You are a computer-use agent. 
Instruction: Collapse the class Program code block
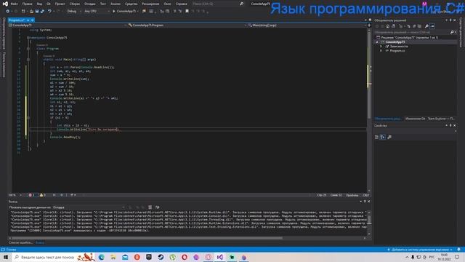click(28, 49)
